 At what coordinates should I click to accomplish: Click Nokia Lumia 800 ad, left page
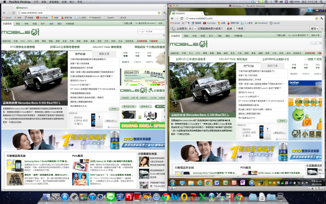(94, 120)
